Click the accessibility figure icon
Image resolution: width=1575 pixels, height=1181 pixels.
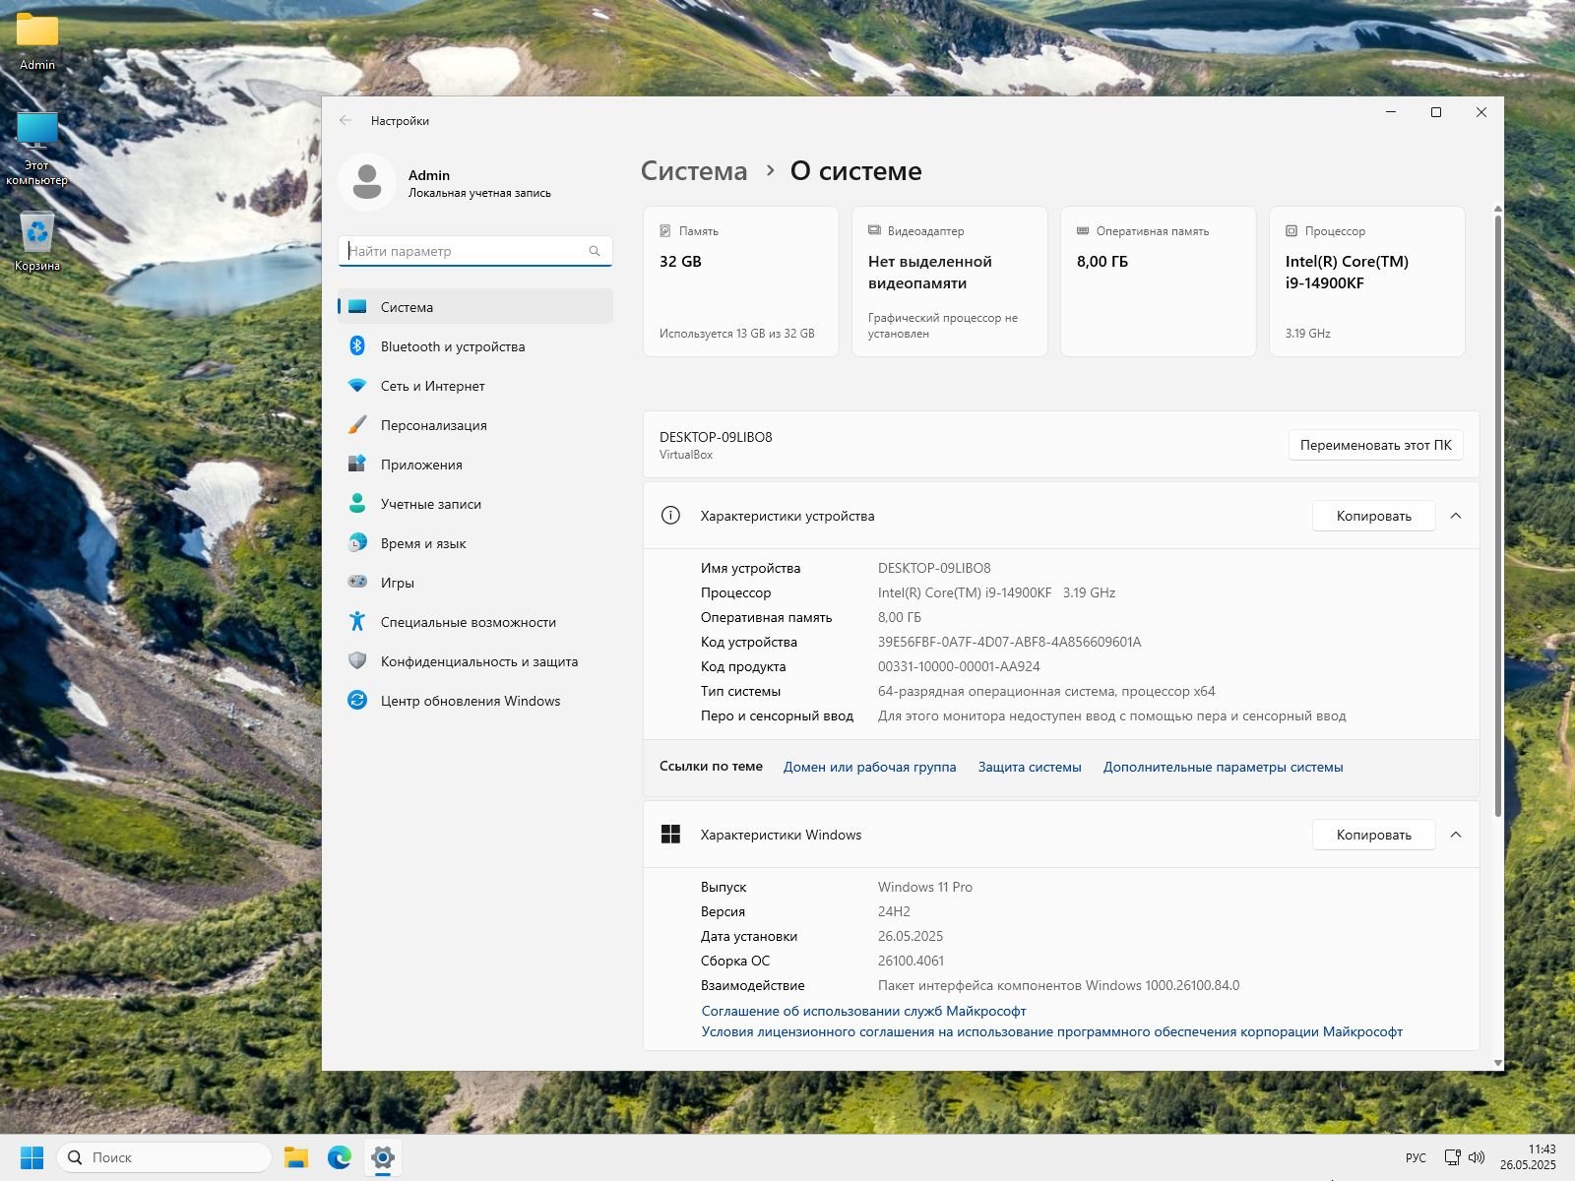point(357,622)
